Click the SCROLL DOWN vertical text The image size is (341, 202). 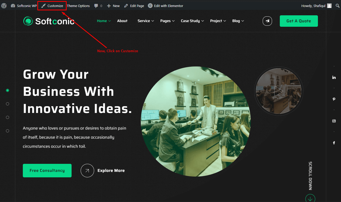[x=310, y=176]
